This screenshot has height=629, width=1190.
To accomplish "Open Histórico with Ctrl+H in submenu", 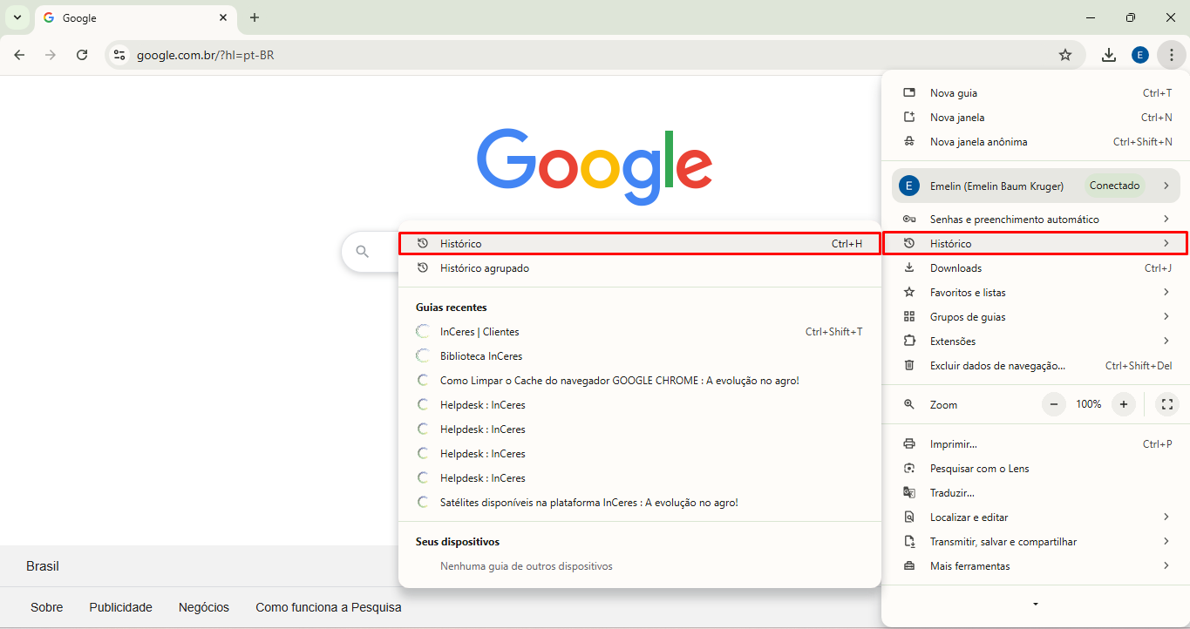I will coord(639,244).
